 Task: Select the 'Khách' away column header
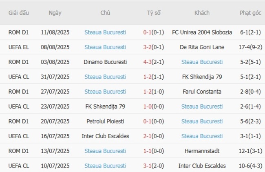[202, 13]
